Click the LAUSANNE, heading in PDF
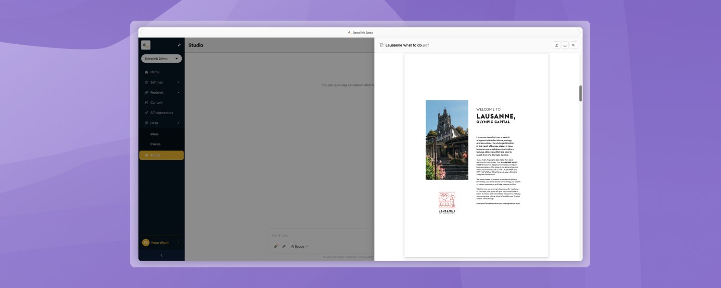721x288 pixels. pyautogui.click(x=496, y=116)
